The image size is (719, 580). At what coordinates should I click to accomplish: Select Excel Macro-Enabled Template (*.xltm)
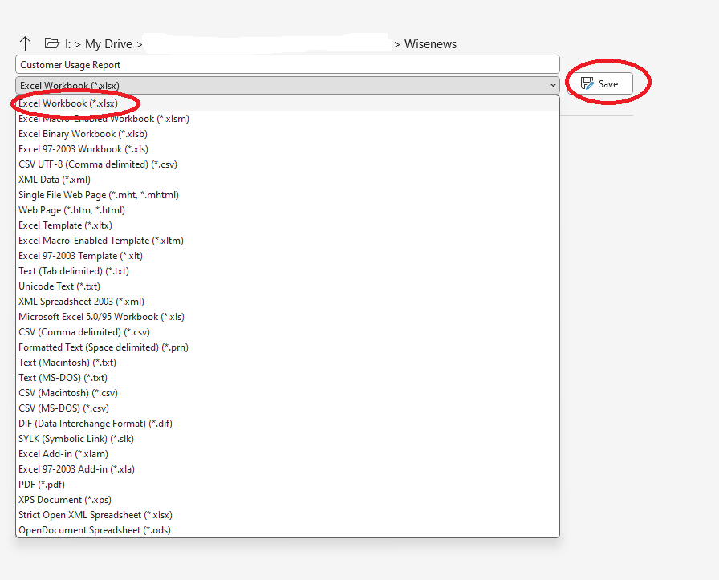coord(287,240)
